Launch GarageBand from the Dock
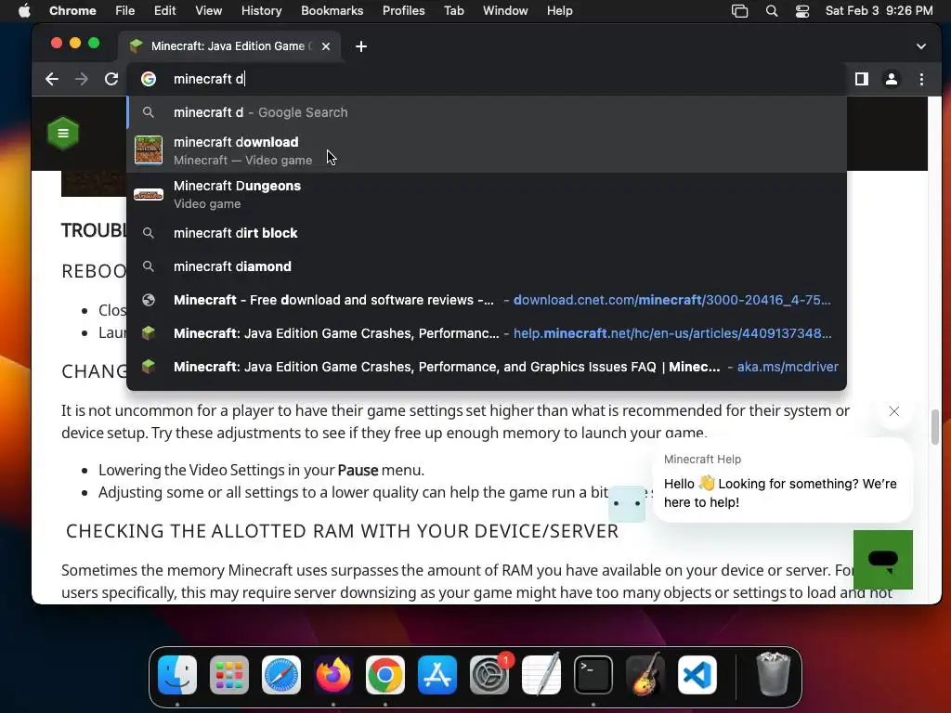Image resolution: width=951 pixels, height=713 pixels. [x=645, y=674]
